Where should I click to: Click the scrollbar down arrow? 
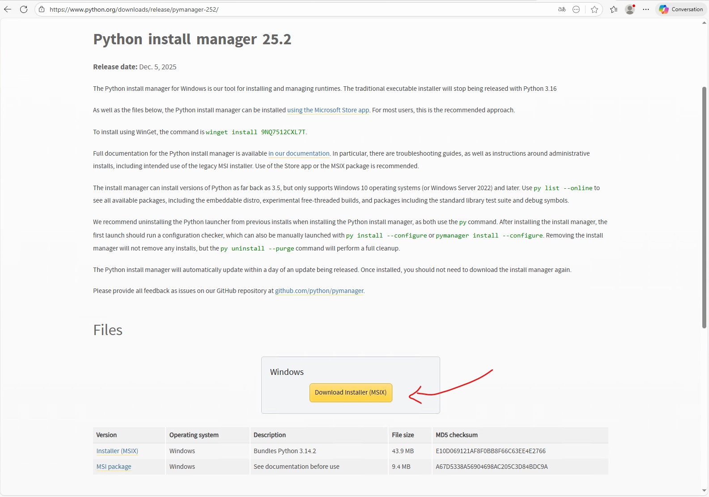(704, 491)
